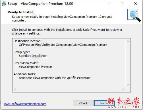Click the scroll right arrow in summary box

(x=123, y=89)
